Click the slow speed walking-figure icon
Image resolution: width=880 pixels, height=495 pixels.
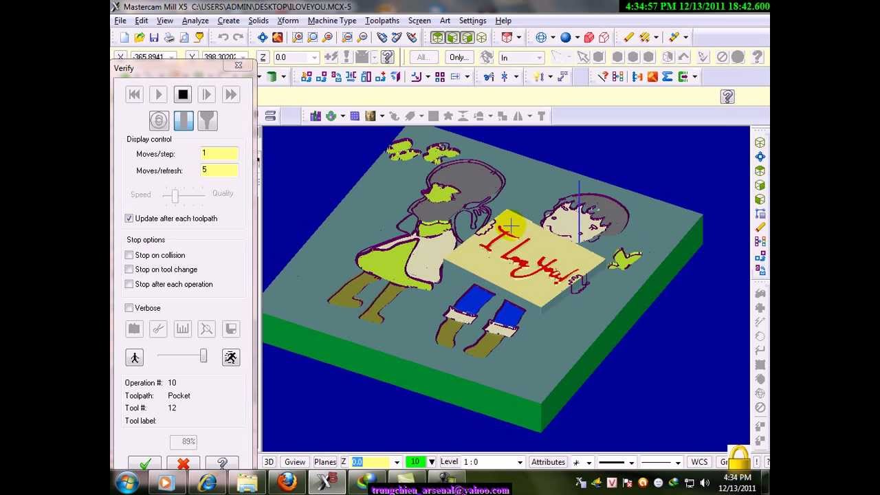click(x=135, y=357)
